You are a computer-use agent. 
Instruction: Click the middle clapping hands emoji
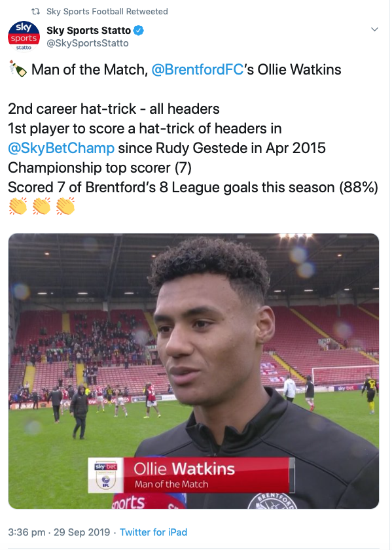click(x=41, y=206)
